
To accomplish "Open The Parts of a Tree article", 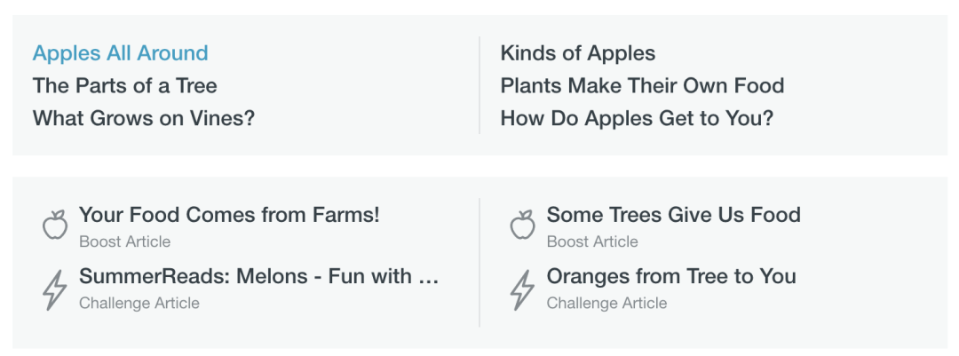I will [124, 86].
